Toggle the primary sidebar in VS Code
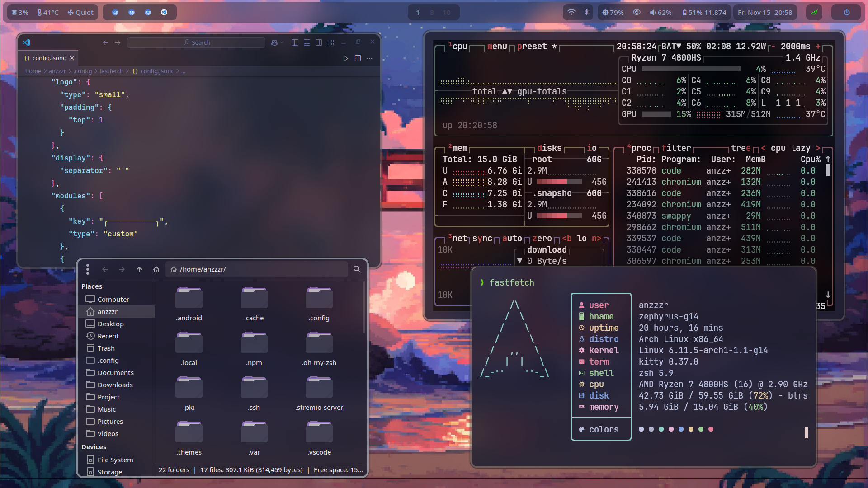The height and width of the screenshot is (488, 868). coord(295,42)
